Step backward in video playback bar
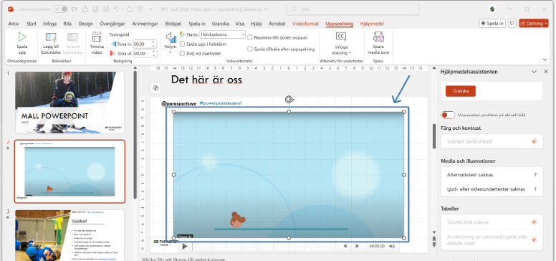556x261 pixels. click(x=345, y=246)
